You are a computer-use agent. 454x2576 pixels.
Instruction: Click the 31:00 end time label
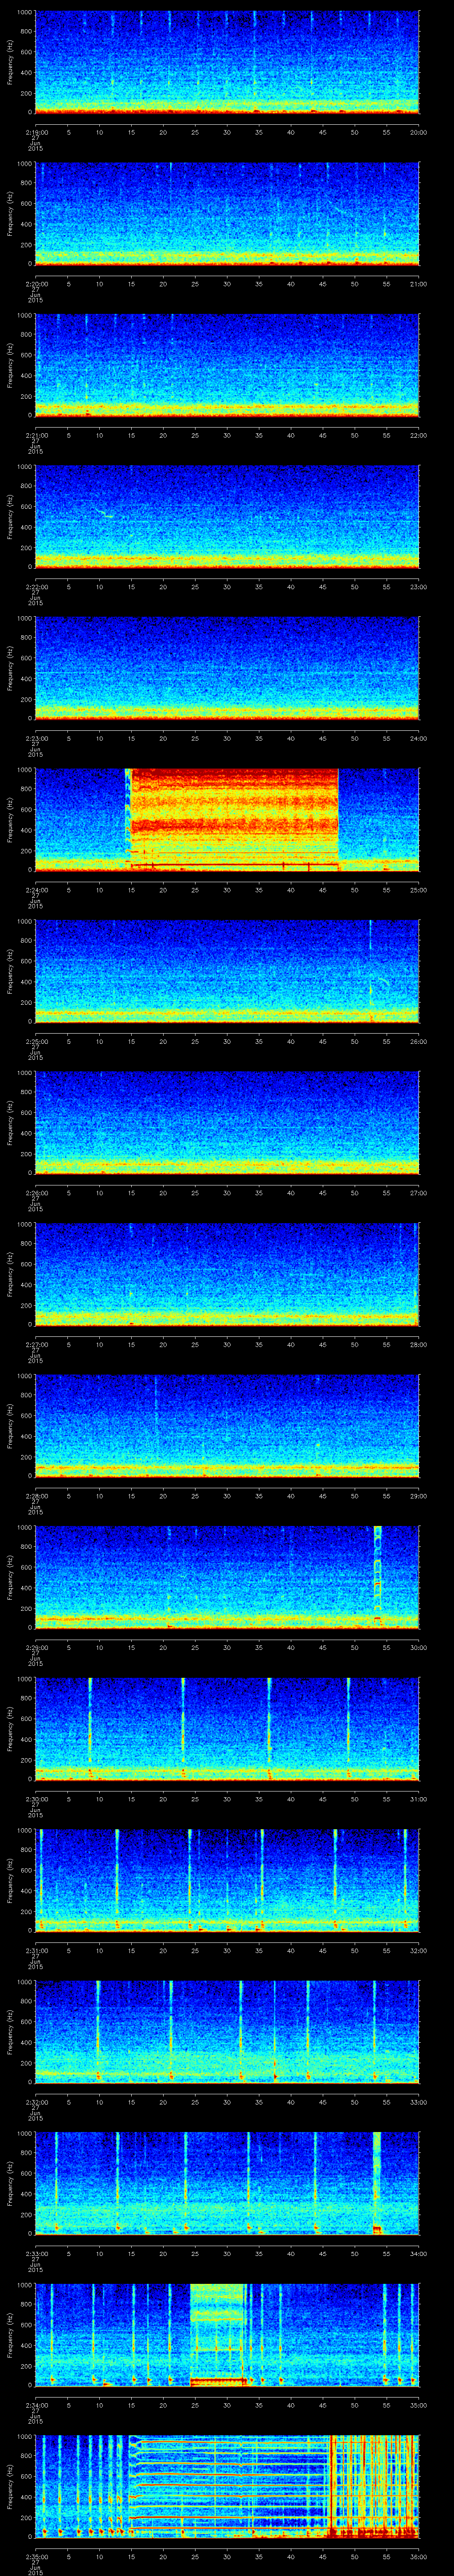tap(418, 1799)
